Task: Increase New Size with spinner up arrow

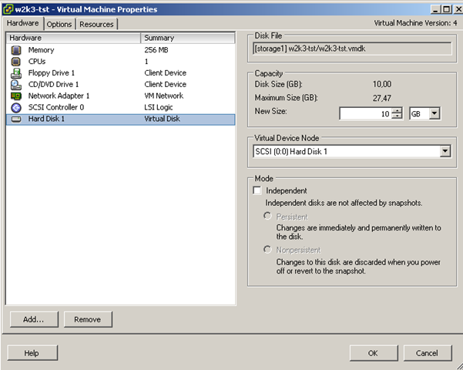Action: (397, 110)
